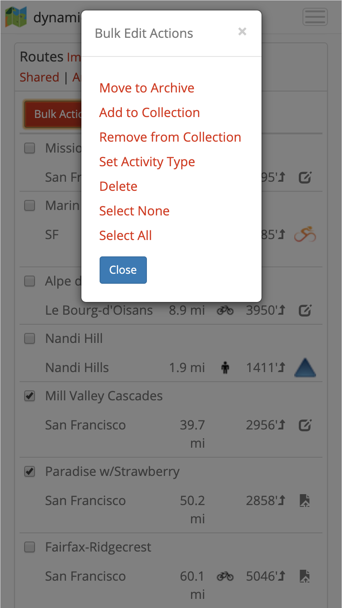Click Select All link
This screenshot has height=608, width=342.
(126, 235)
